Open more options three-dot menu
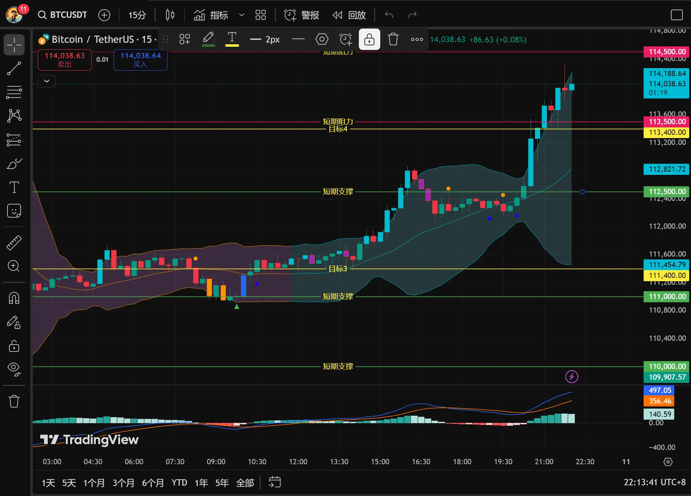This screenshot has height=496, width=691. (417, 39)
